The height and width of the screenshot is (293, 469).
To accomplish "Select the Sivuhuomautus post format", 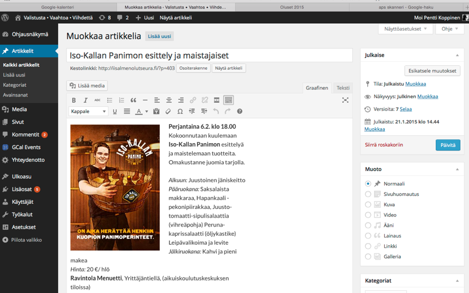I will pos(368,194).
